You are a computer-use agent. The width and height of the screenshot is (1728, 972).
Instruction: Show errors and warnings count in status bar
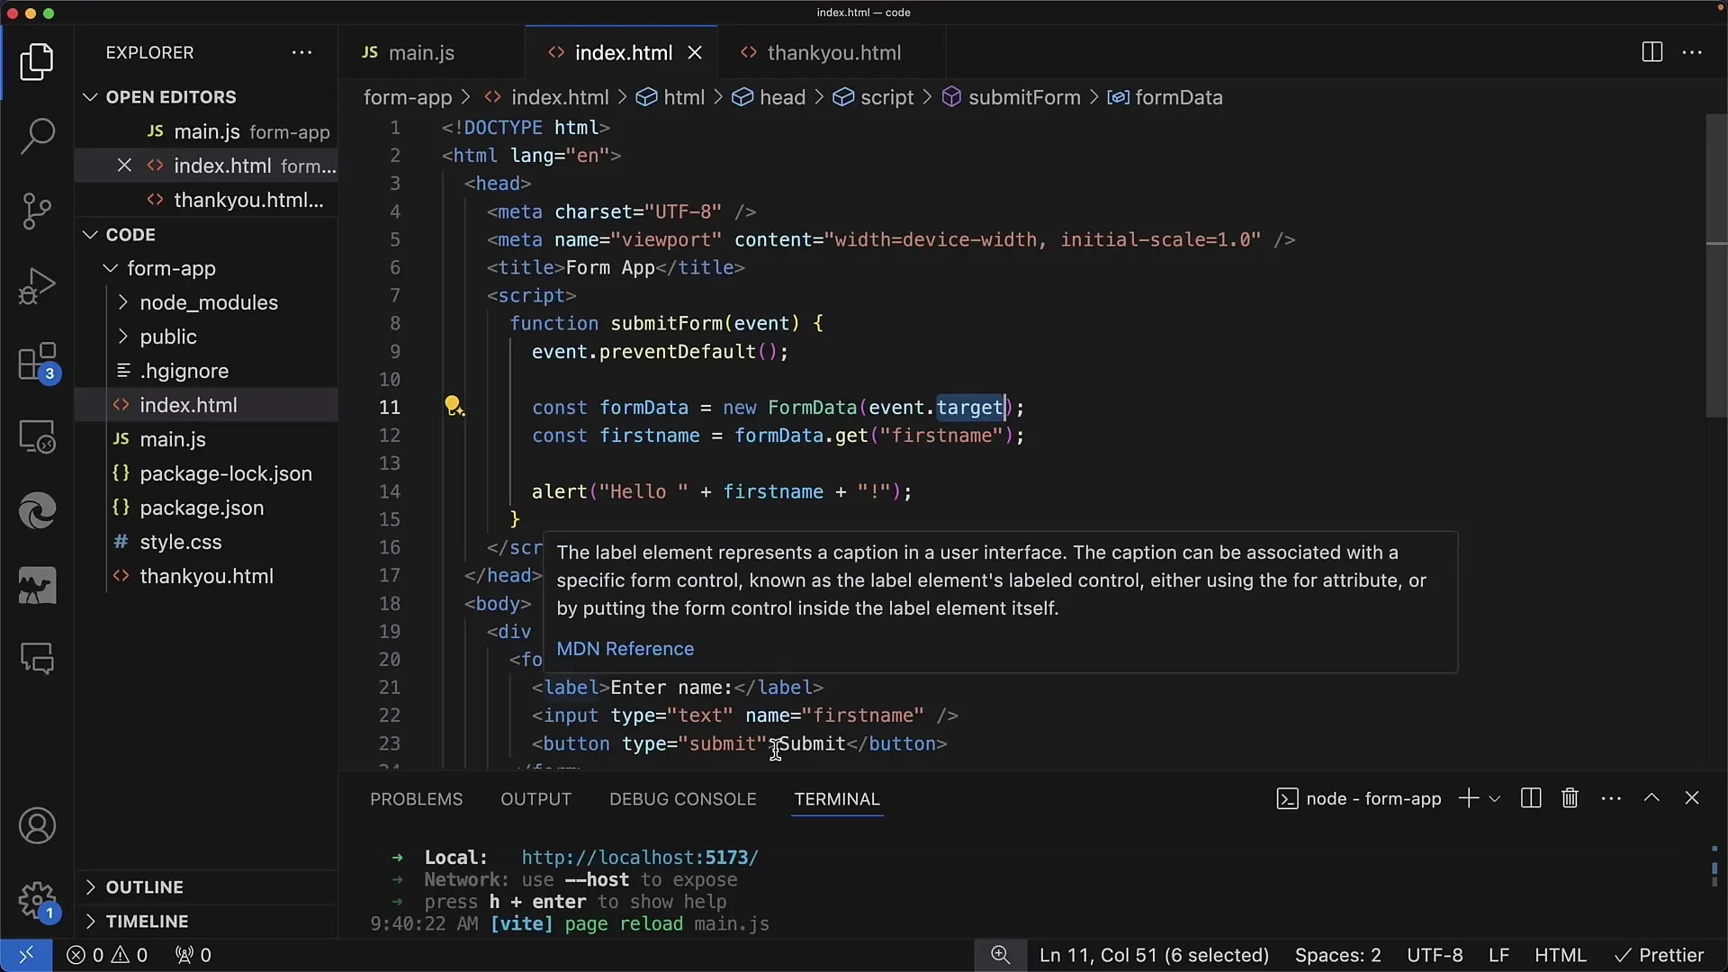[x=107, y=955]
